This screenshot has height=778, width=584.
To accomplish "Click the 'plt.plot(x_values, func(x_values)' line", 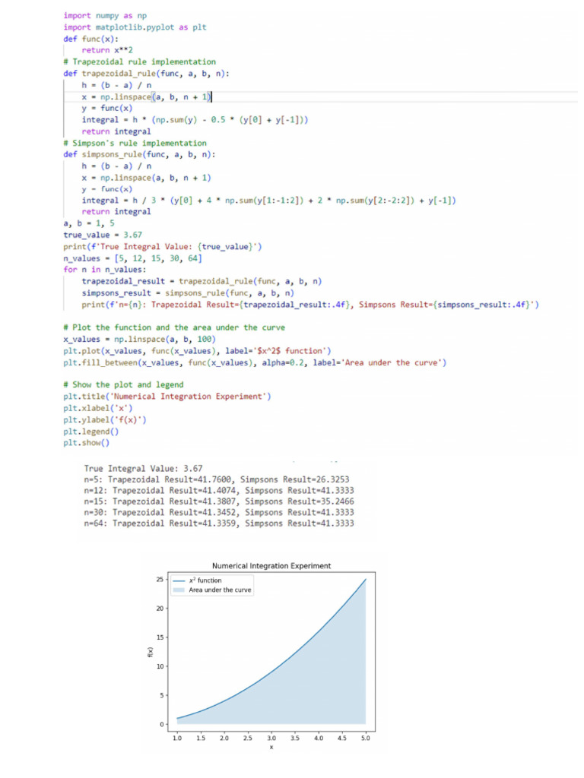I will click(x=197, y=351).
